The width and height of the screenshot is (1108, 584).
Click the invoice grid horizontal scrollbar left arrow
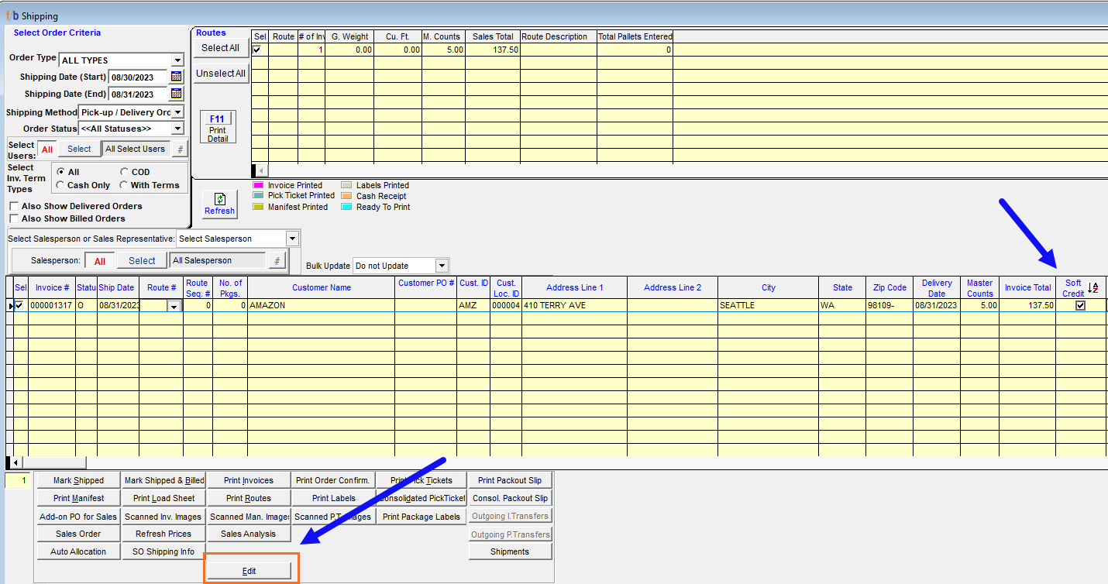(15, 462)
